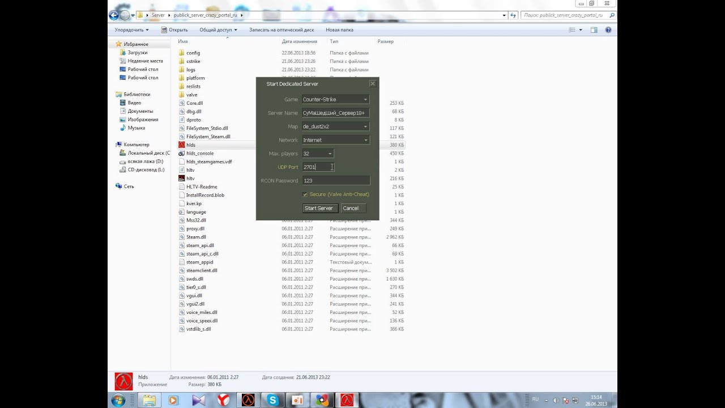Click Записать на оптический диск
725x408 pixels.
point(282,29)
